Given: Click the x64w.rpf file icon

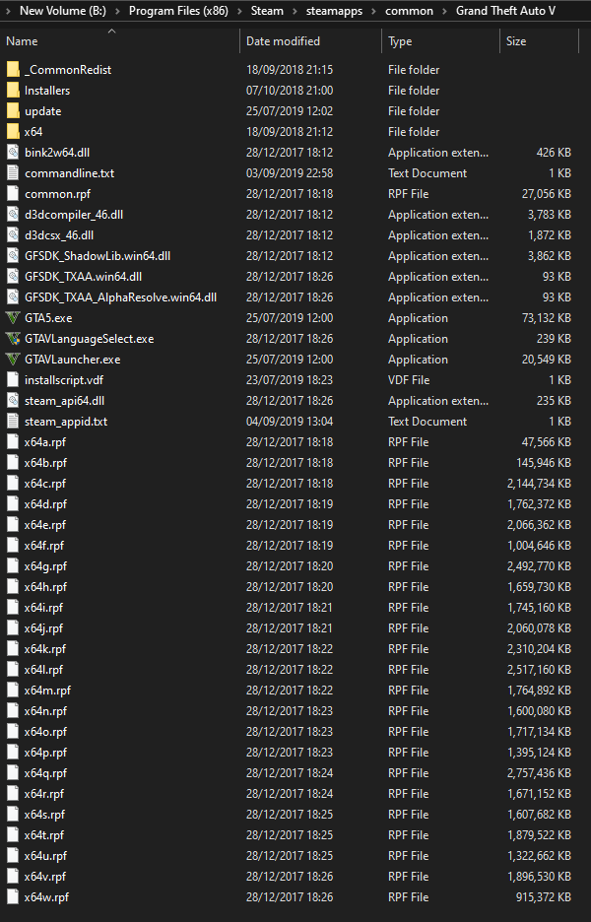Looking at the screenshot, I should point(13,896).
